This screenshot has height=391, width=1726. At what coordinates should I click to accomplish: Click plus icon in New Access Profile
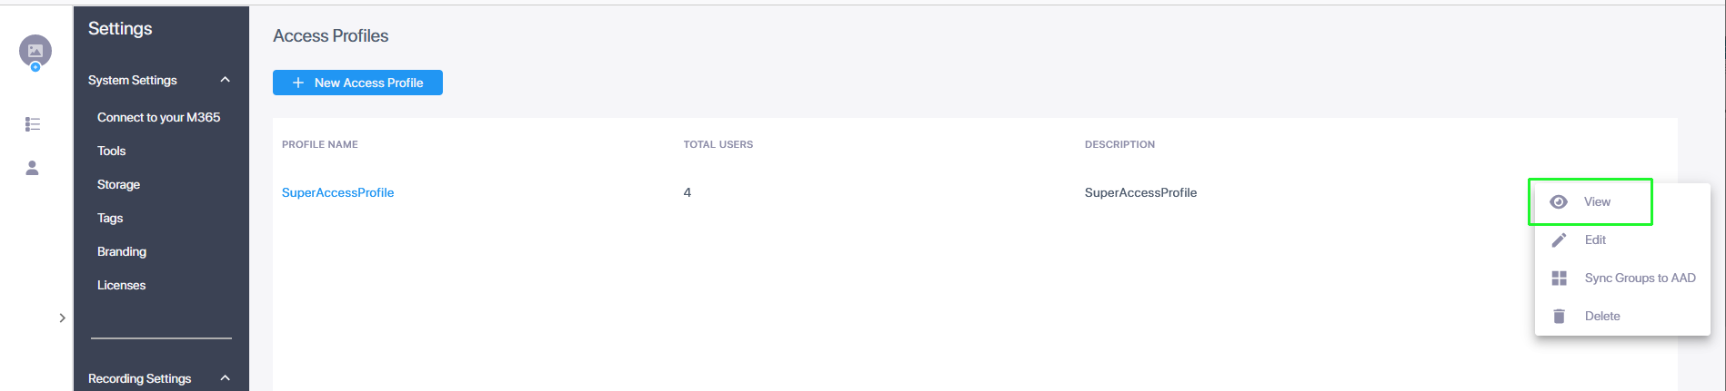[x=297, y=83]
